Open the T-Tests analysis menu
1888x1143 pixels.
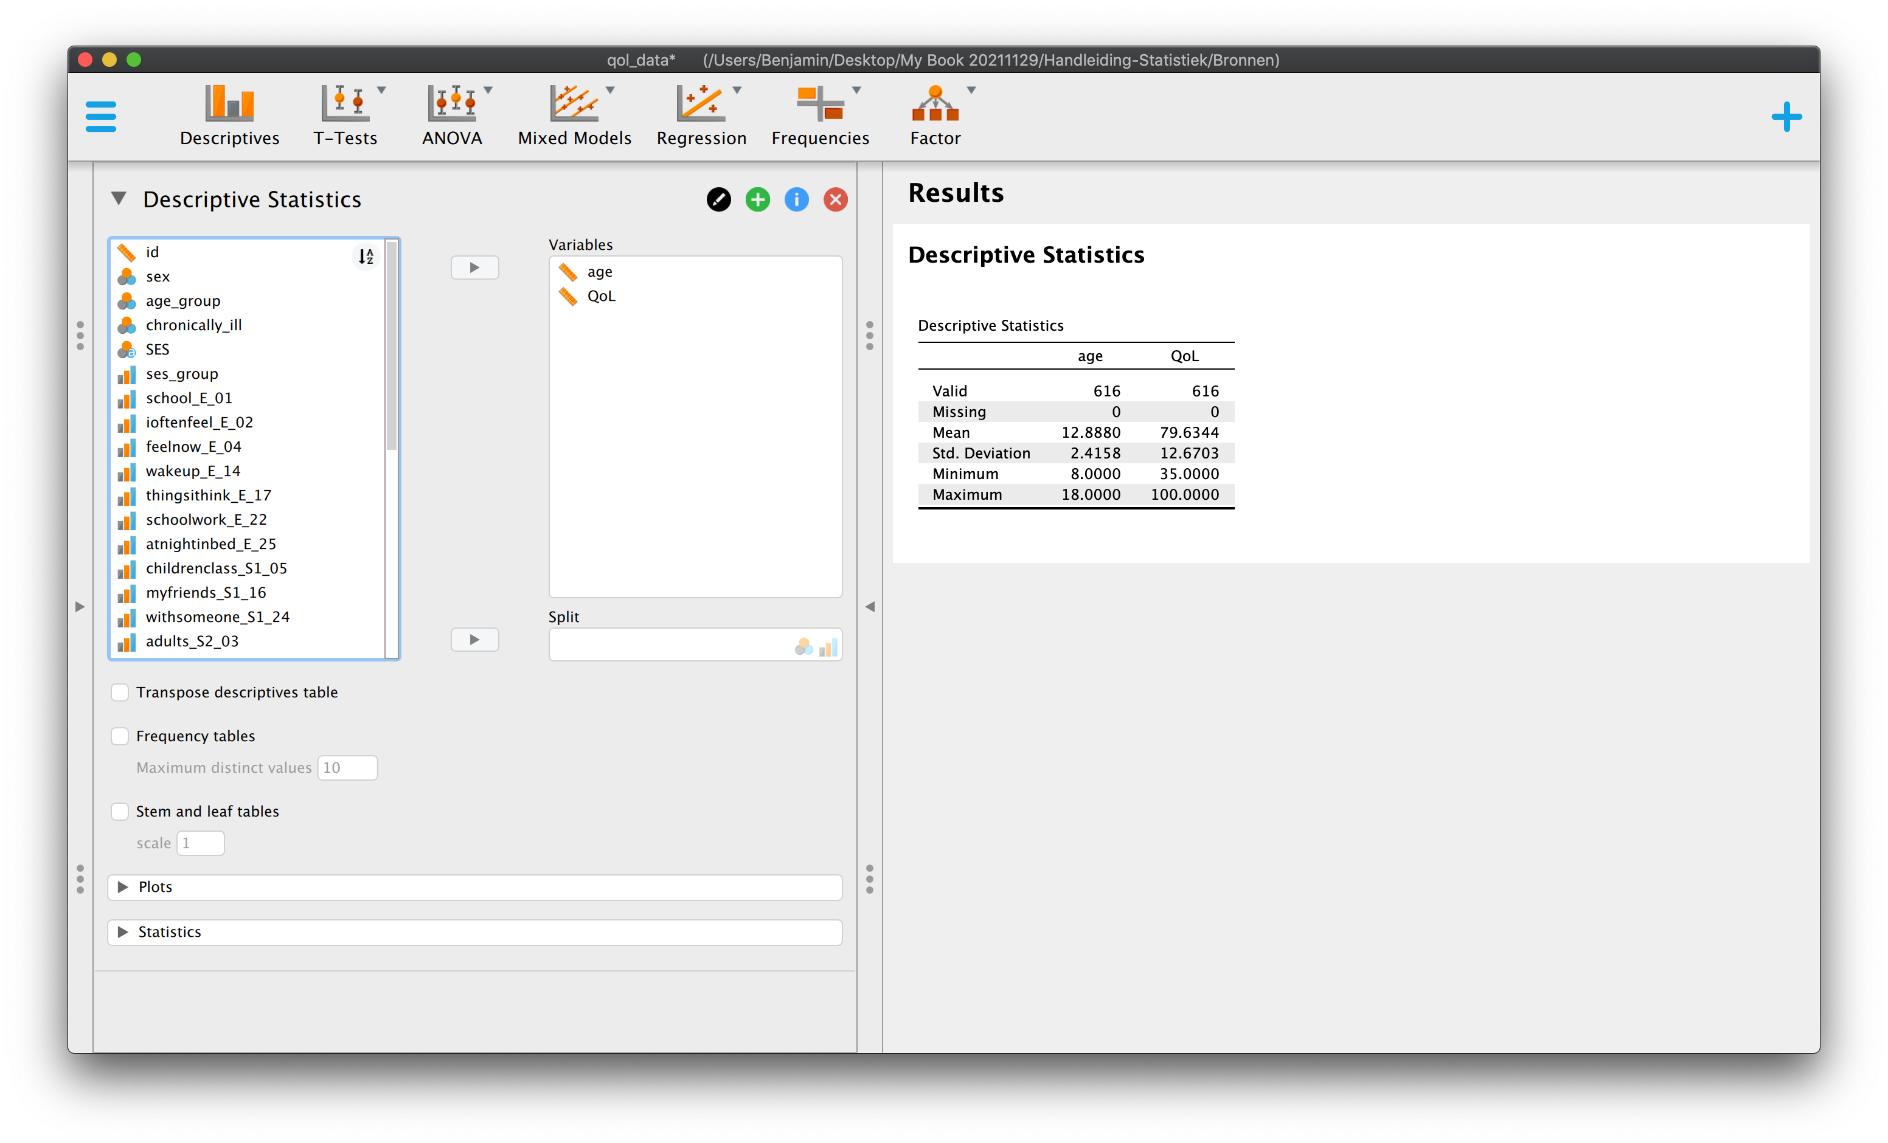click(345, 116)
